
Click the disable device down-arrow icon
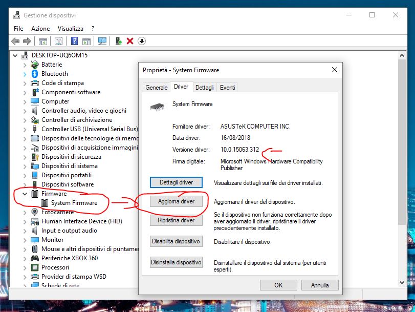pyautogui.click(x=142, y=41)
